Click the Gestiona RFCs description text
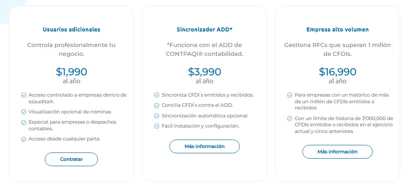This screenshot has height=187, width=406. [338, 50]
